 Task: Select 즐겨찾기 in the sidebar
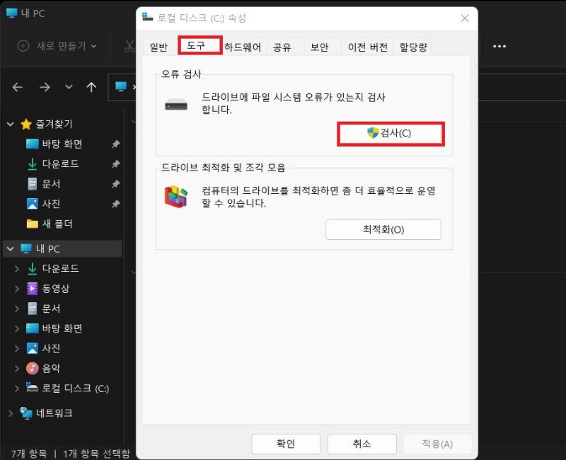[x=54, y=125]
